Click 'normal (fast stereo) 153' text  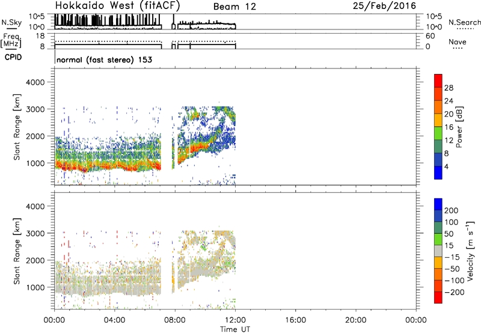(104, 60)
